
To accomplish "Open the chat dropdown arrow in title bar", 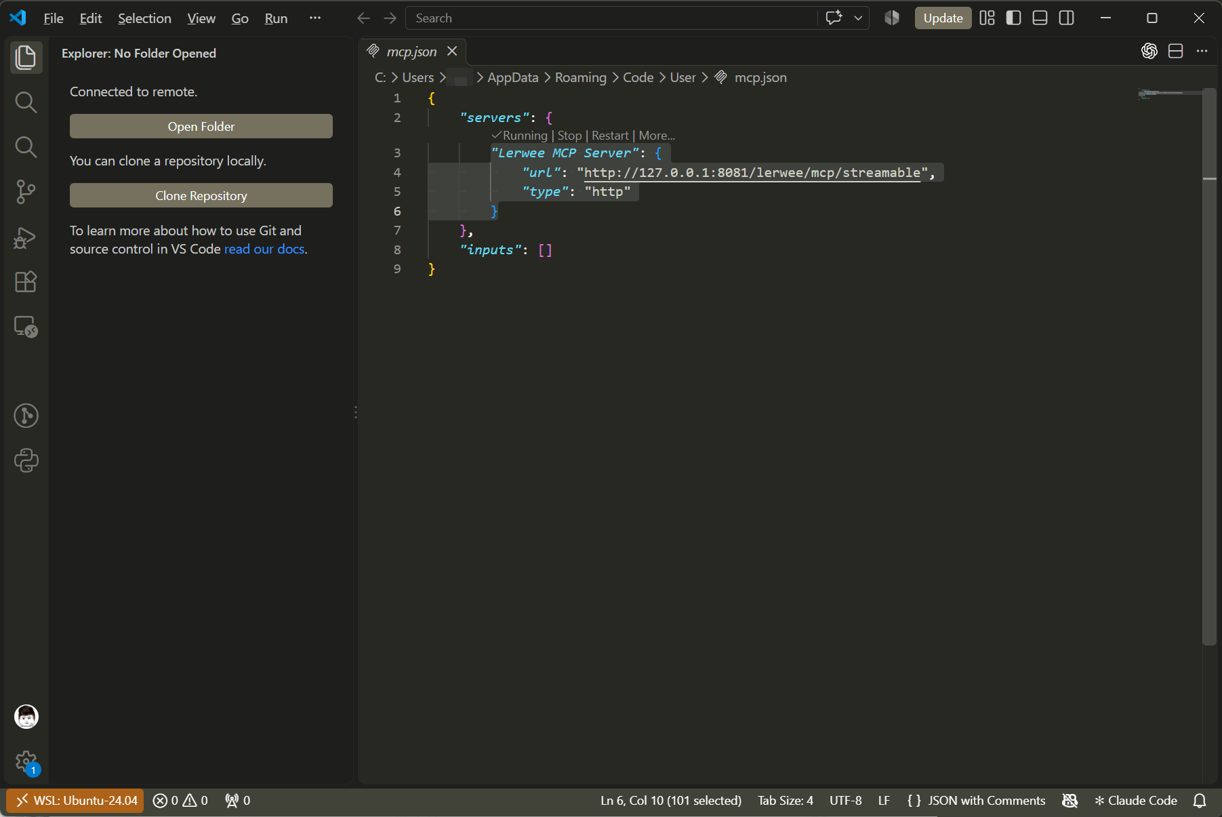I will (858, 18).
